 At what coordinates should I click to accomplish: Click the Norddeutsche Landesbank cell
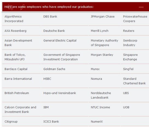point(101,95)
